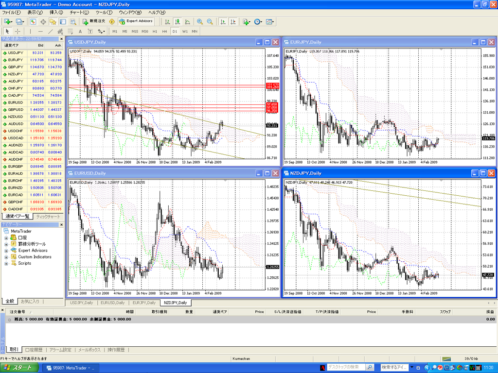Click the new chart icon in toolbar
The width and height of the screenshot is (498, 373).
7,22
